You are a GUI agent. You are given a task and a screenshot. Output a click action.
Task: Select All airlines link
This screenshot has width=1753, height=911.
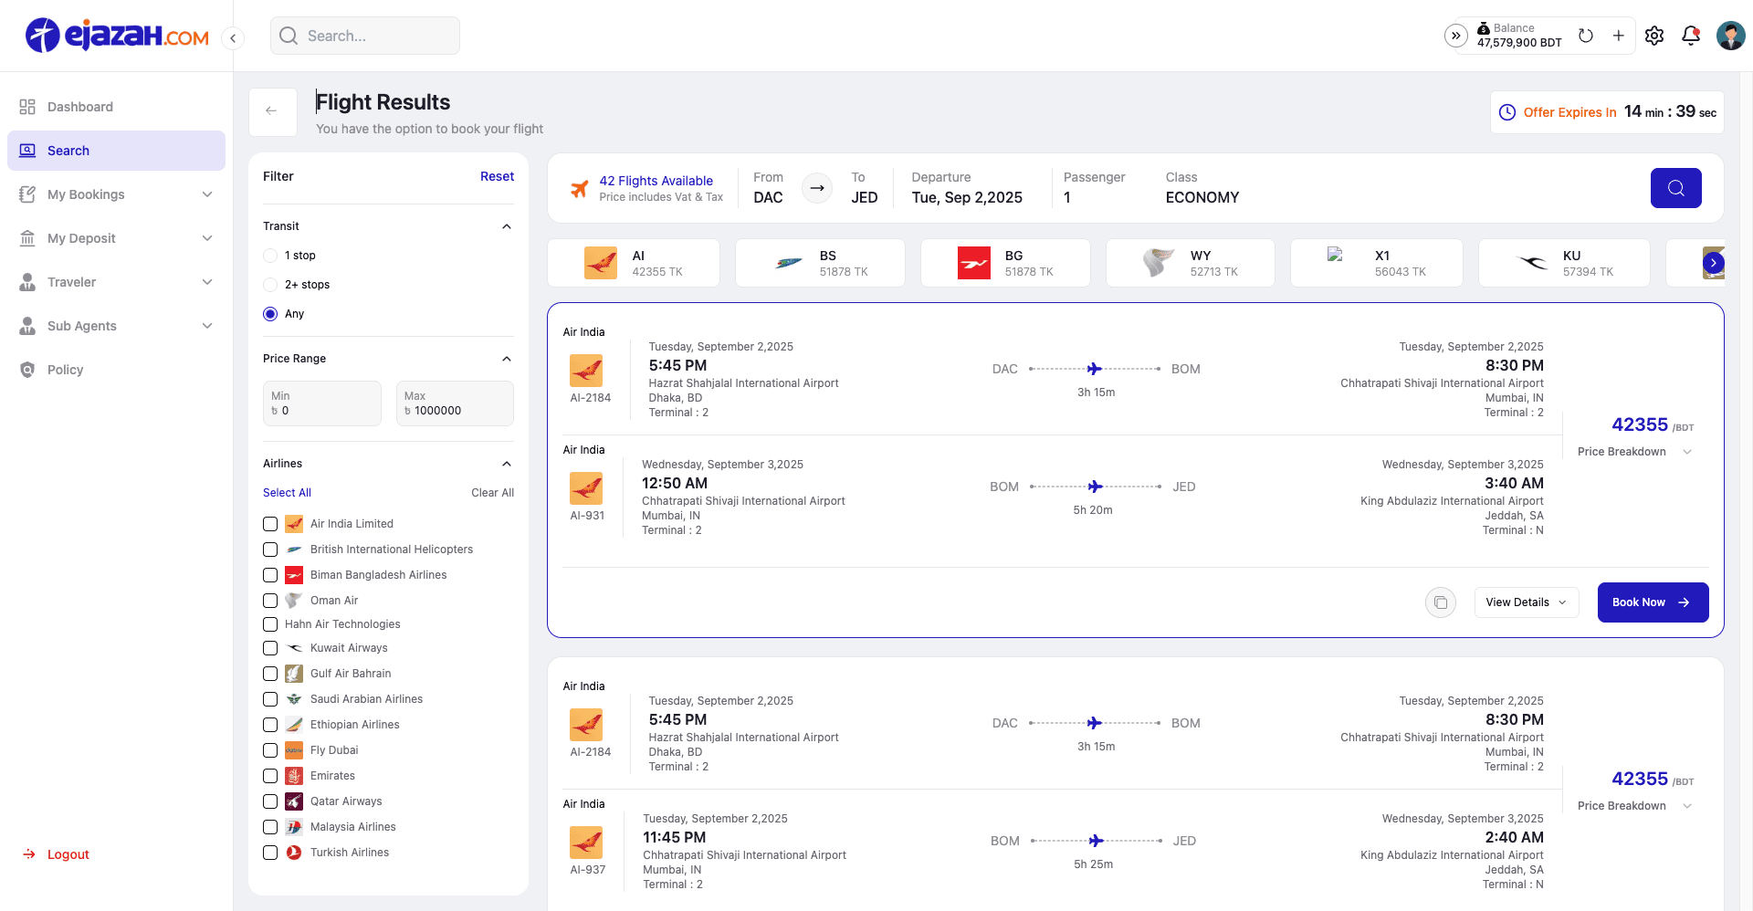(x=287, y=493)
